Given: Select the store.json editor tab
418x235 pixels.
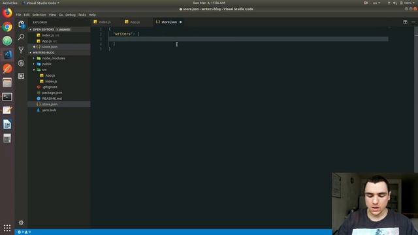Looking at the screenshot, I should (x=169, y=22).
